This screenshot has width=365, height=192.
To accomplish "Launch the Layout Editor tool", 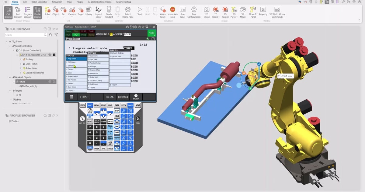I will (99, 12).
